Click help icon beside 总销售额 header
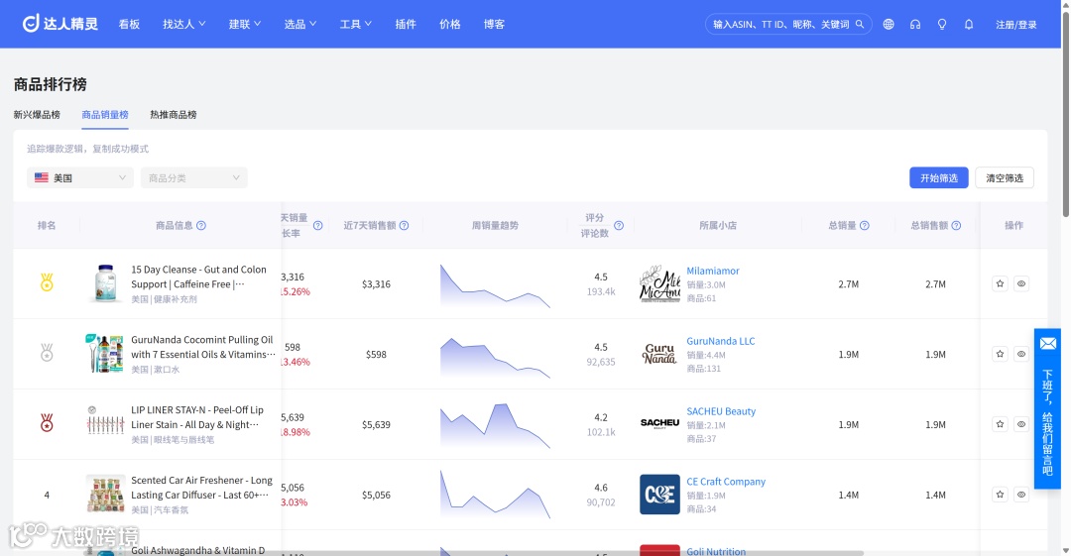 point(956,225)
